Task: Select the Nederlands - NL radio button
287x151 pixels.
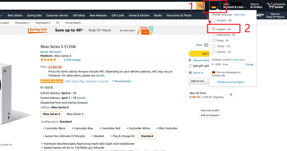Action: (214, 35)
